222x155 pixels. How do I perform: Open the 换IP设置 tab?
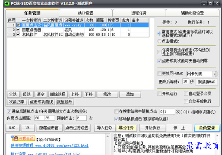click(86, 13)
